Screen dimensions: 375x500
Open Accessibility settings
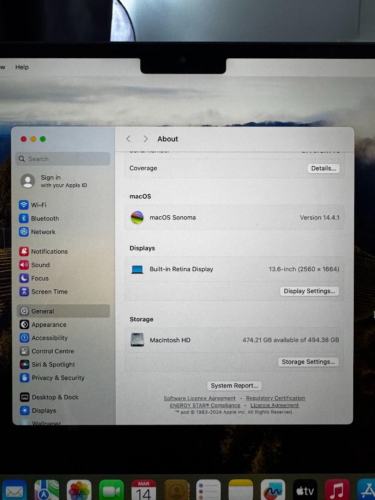[x=44, y=337]
